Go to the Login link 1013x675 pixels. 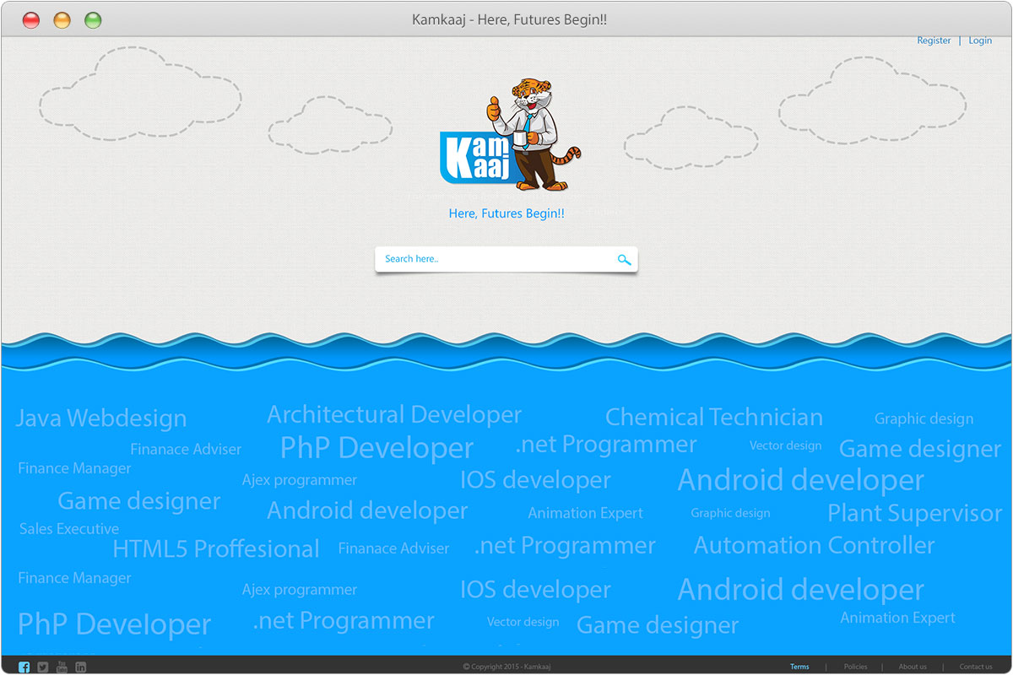980,40
